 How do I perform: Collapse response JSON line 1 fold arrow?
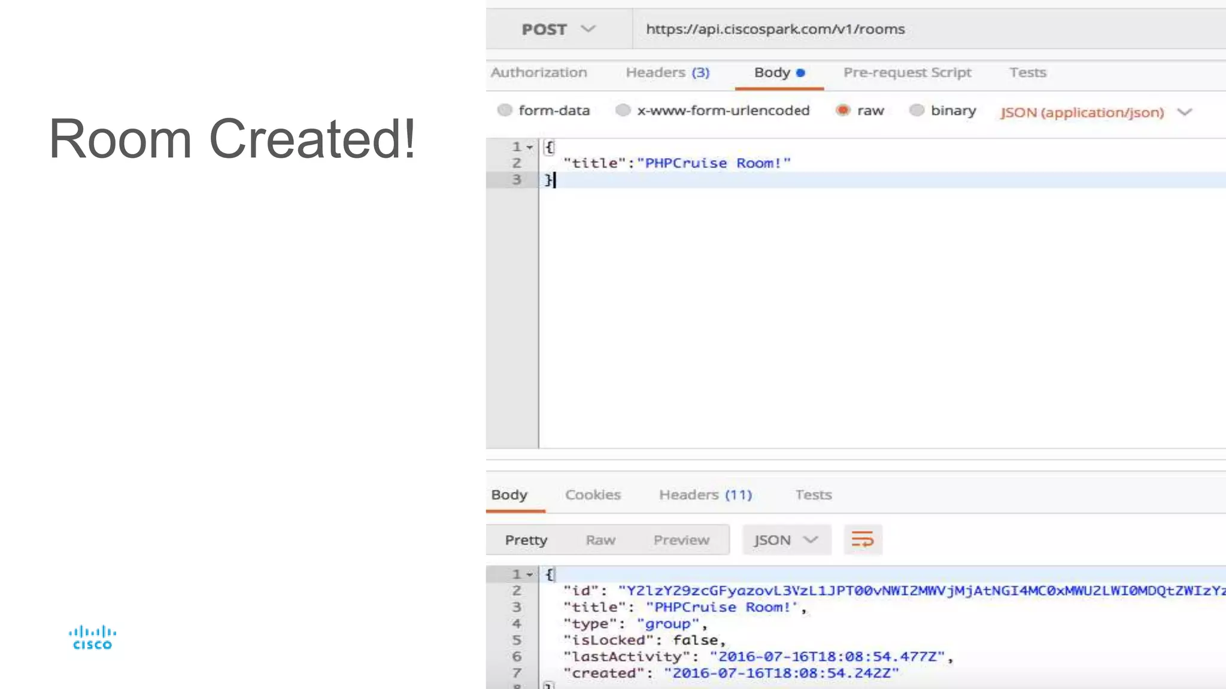tap(530, 575)
